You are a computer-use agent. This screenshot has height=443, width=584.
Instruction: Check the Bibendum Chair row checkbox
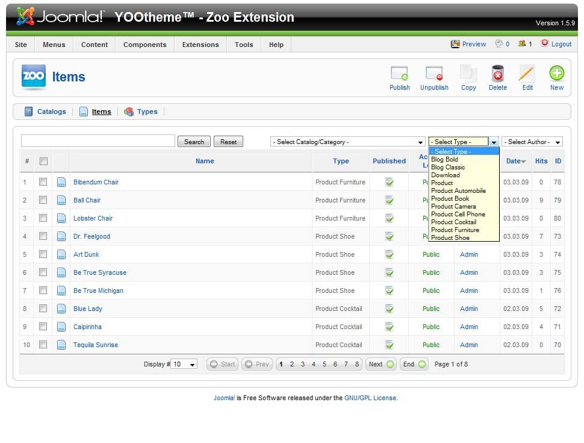(x=43, y=181)
